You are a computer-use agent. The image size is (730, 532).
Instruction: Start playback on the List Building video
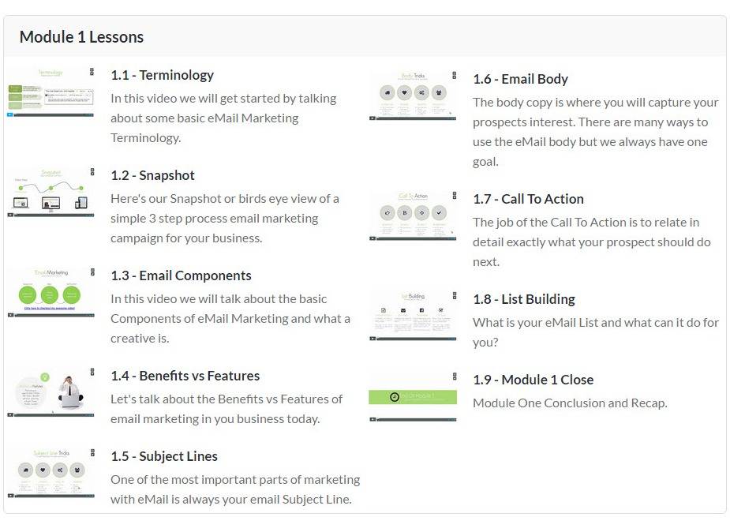372,338
